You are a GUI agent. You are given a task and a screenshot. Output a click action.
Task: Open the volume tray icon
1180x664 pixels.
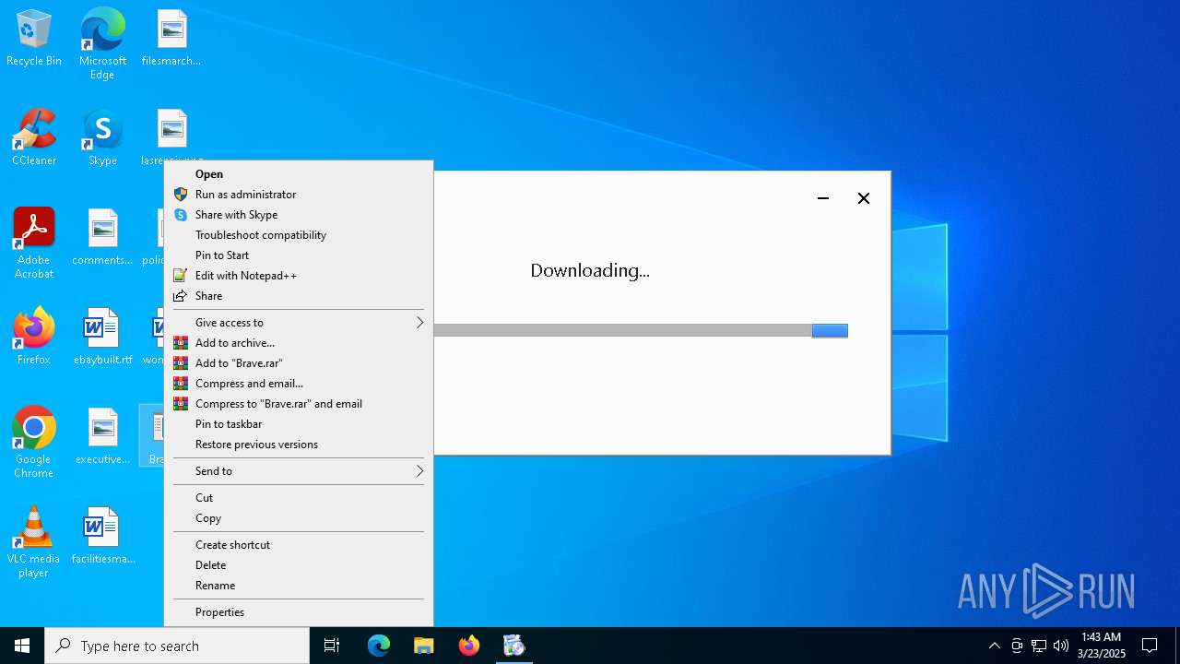point(1061,646)
